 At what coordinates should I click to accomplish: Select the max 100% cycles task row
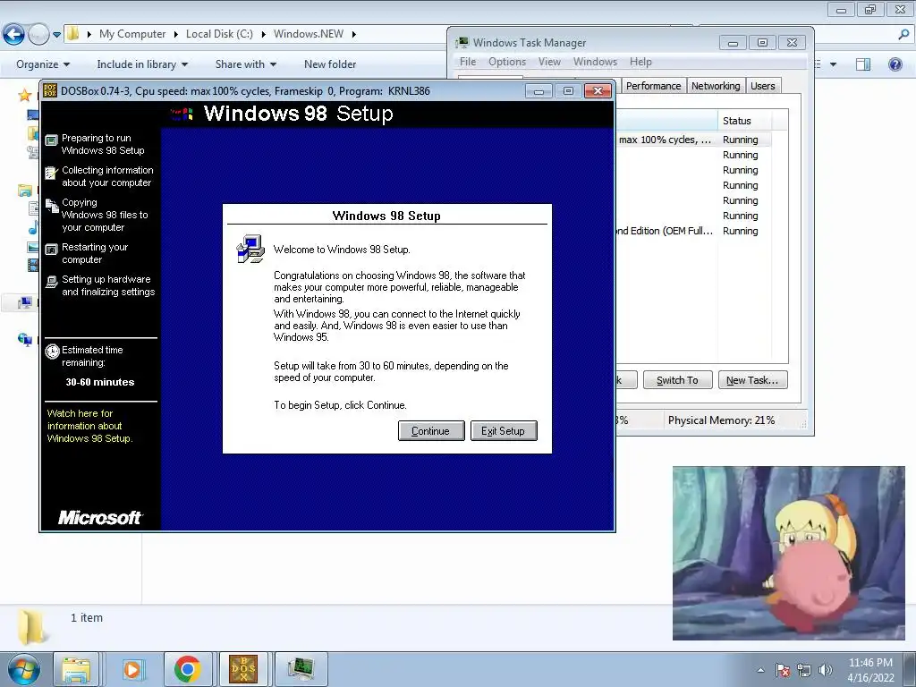pyautogui.click(x=693, y=140)
